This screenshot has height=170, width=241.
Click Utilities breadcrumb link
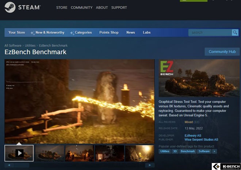click(x=30, y=46)
